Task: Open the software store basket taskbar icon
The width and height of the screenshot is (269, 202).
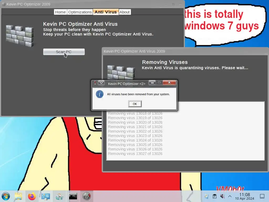Action: tap(59, 196)
